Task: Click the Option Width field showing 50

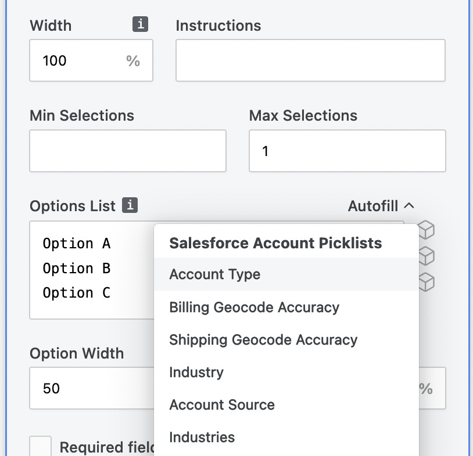Action: [x=92, y=388]
